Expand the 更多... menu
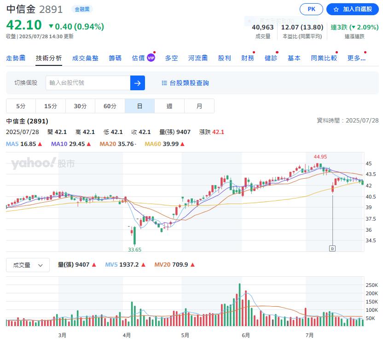Screen dimensions: 383x344 coord(356,58)
